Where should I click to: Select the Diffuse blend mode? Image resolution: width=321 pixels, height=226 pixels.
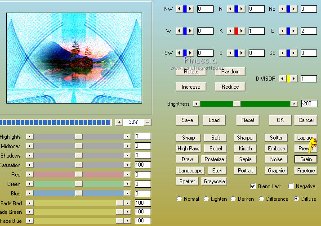296,199
